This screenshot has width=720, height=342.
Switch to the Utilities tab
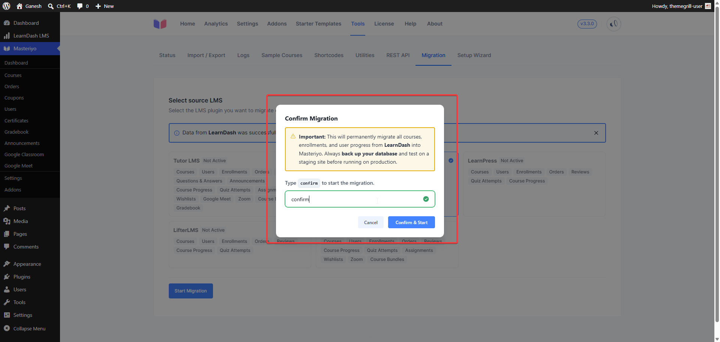(x=365, y=55)
